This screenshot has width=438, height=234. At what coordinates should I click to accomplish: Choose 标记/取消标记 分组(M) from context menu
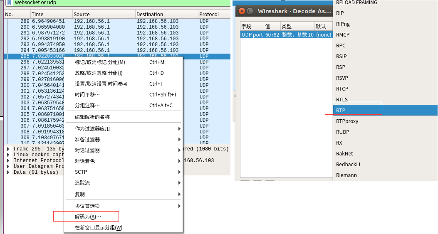point(124,62)
